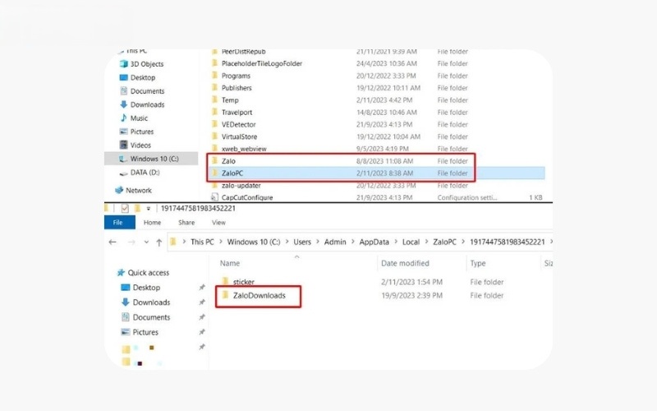657x411 pixels.
Task: Expand the chevron after Users in breadcrumb
Action: [x=318, y=242]
